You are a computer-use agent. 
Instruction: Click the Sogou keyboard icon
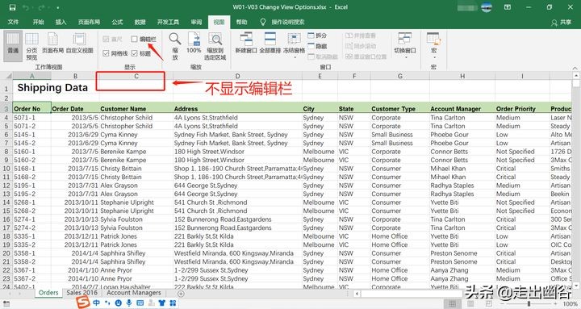point(140,303)
